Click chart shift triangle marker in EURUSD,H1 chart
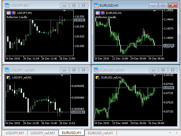181x136 pixels. (x=154, y=11)
